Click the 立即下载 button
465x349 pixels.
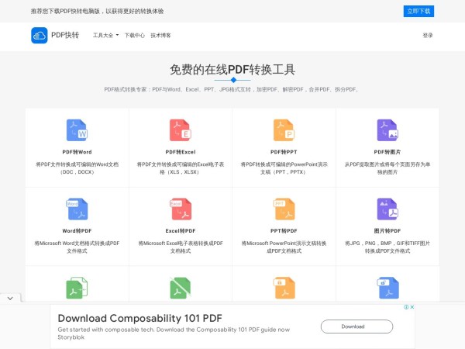click(418, 11)
